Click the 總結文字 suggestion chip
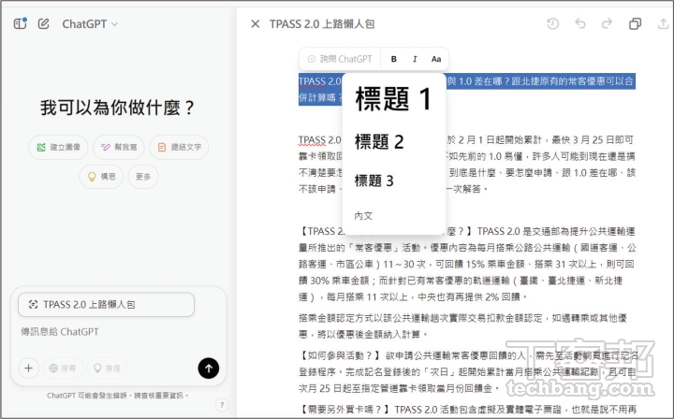 179,147
